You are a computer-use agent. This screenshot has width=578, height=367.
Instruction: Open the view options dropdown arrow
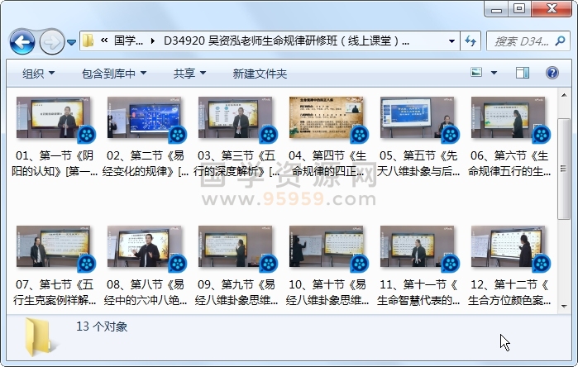click(494, 73)
